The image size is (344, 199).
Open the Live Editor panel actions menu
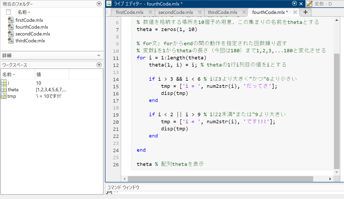[294, 4]
